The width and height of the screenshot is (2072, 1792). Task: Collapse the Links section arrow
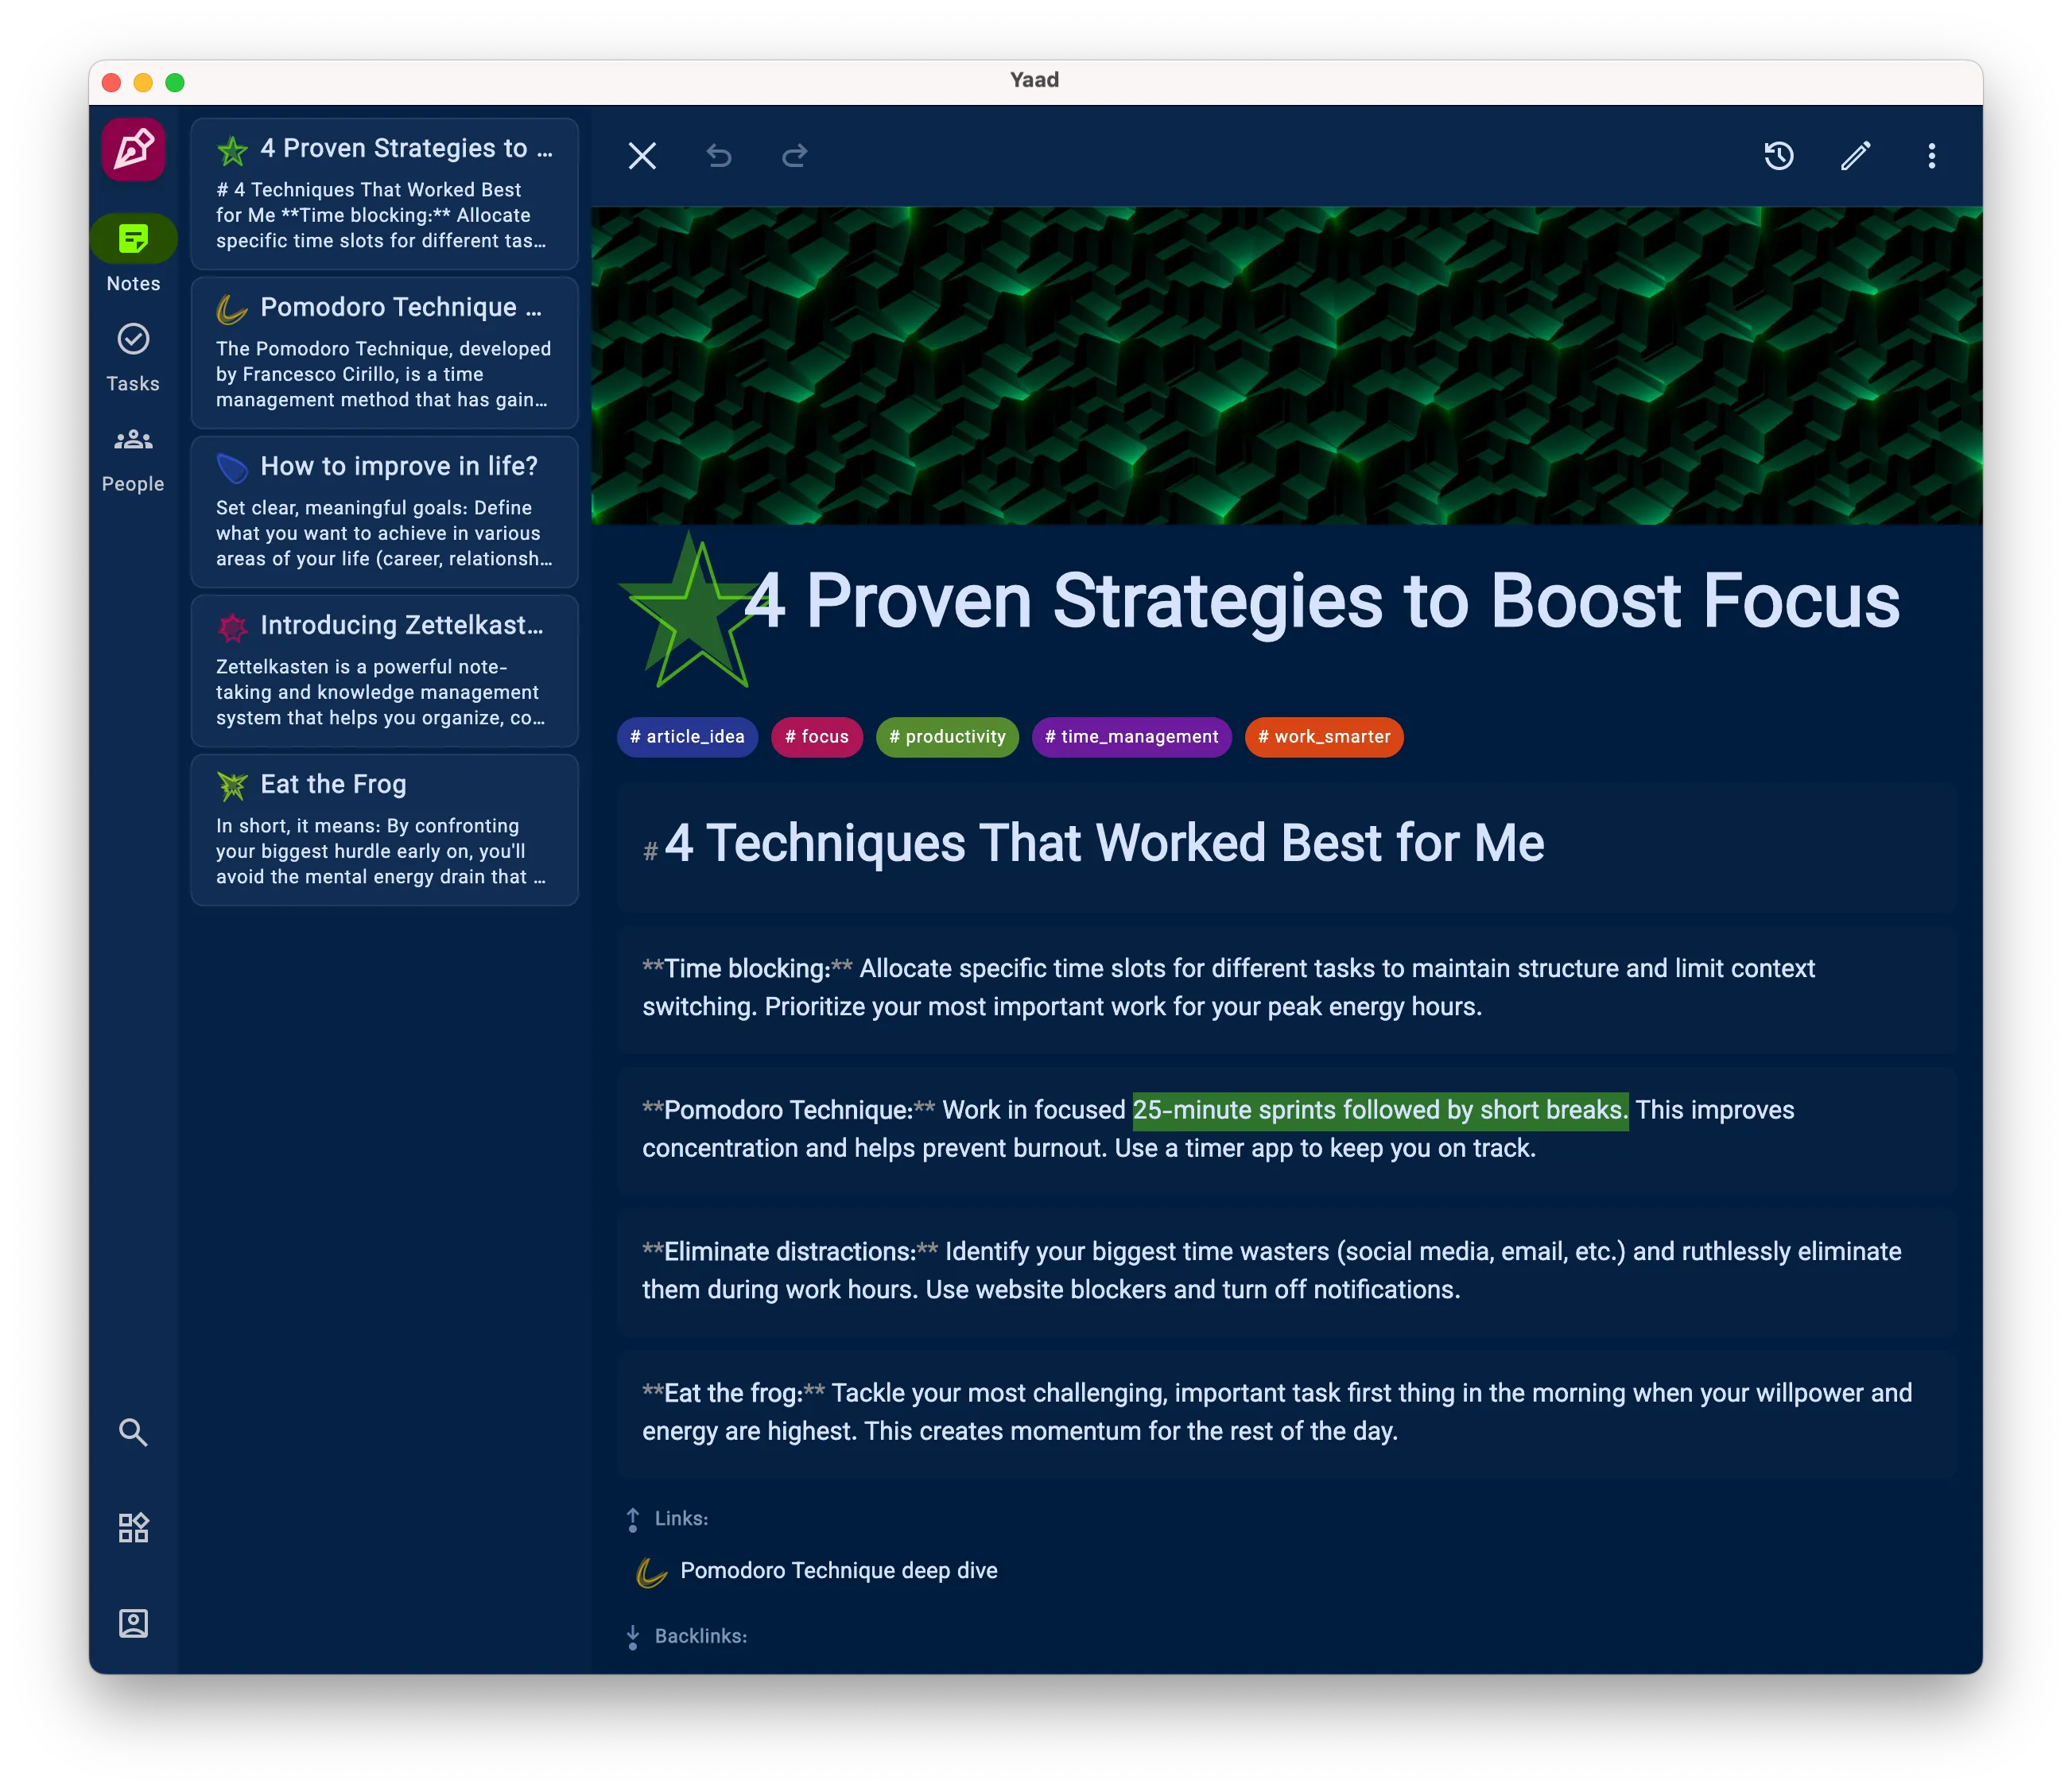633,1519
